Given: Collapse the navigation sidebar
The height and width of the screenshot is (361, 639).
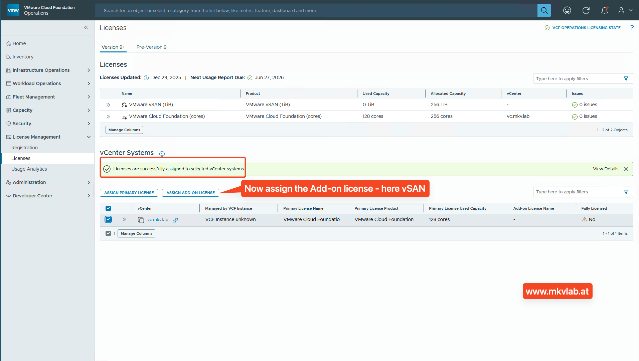Looking at the screenshot, I should (86, 27).
